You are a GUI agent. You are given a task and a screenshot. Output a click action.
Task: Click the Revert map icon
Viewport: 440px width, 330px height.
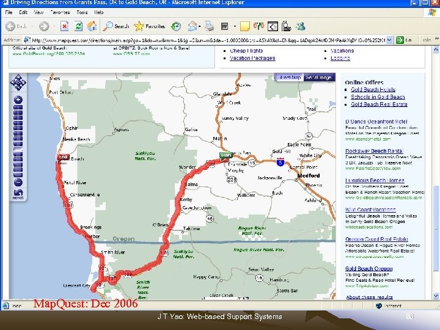point(18,194)
